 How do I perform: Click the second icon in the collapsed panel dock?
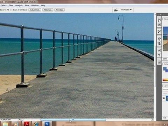(x=159, y=24)
